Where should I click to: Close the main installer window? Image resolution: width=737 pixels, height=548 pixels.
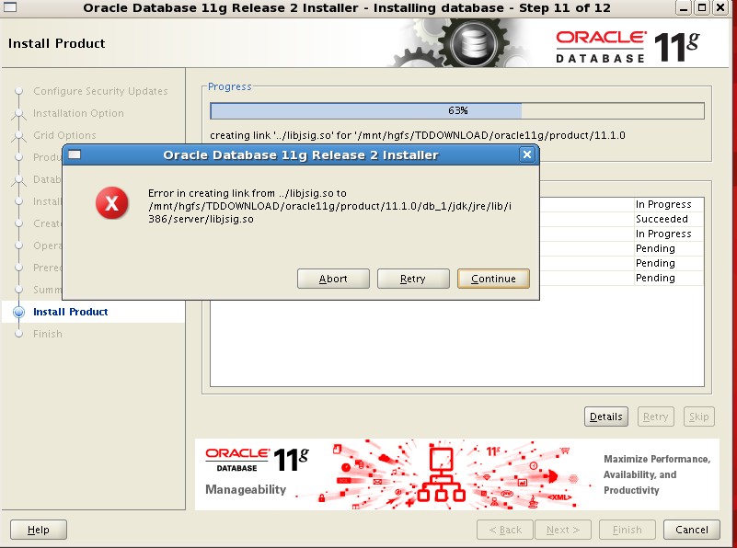[x=720, y=7]
